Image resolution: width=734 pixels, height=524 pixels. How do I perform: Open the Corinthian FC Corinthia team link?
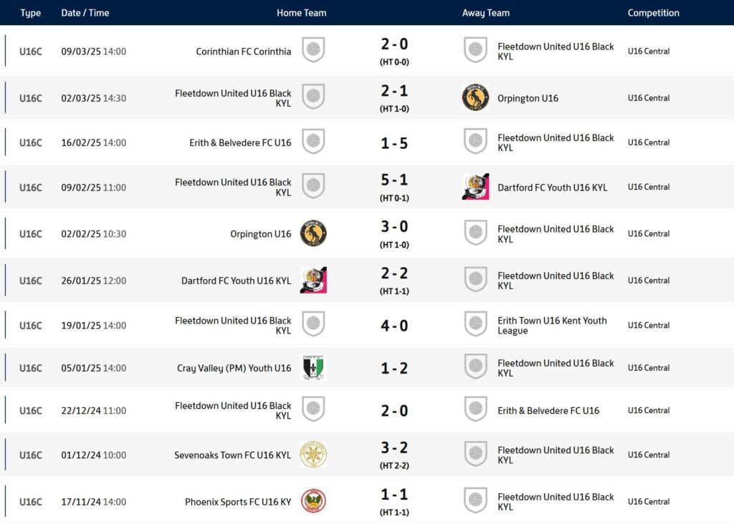(244, 52)
